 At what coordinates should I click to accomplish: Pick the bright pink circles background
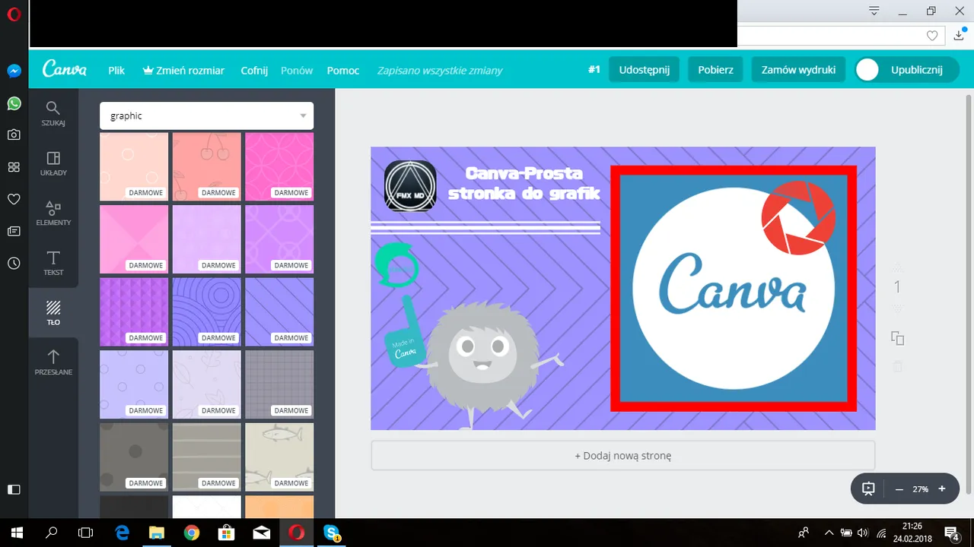click(x=279, y=167)
